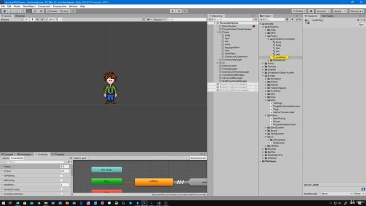The image size is (366, 206).
Task: Click the Base Layer breadcrumb
Action: [x=80, y=158]
